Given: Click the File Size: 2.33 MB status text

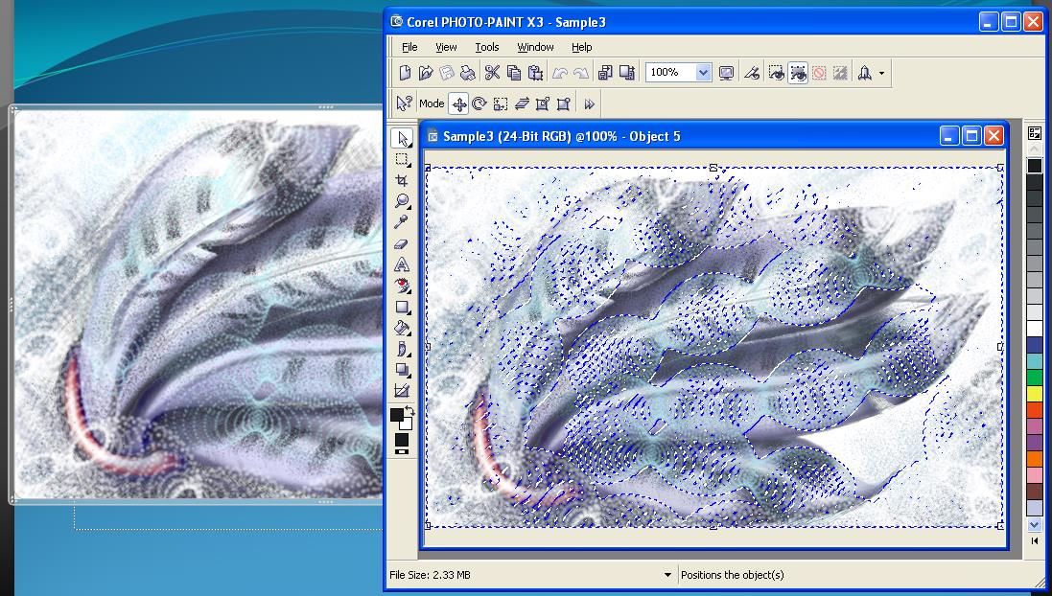Looking at the screenshot, I should tap(430, 575).
